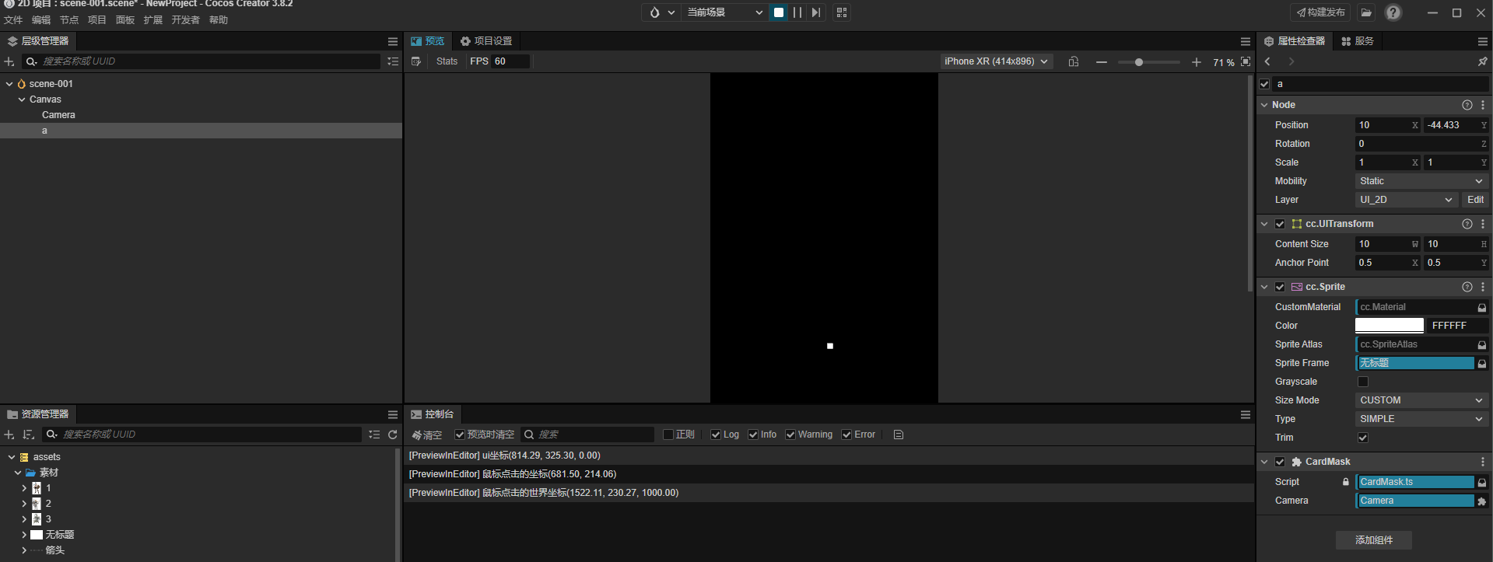Disable the CardMask component checkbox
1493x562 pixels.
coord(1280,462)
